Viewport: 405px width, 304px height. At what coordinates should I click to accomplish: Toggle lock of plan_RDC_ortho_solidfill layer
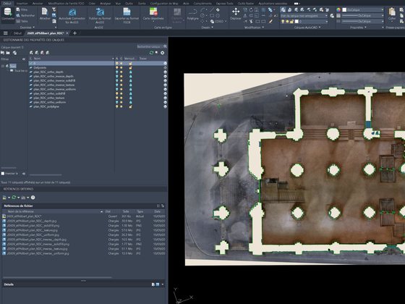[x=130, y=93]
